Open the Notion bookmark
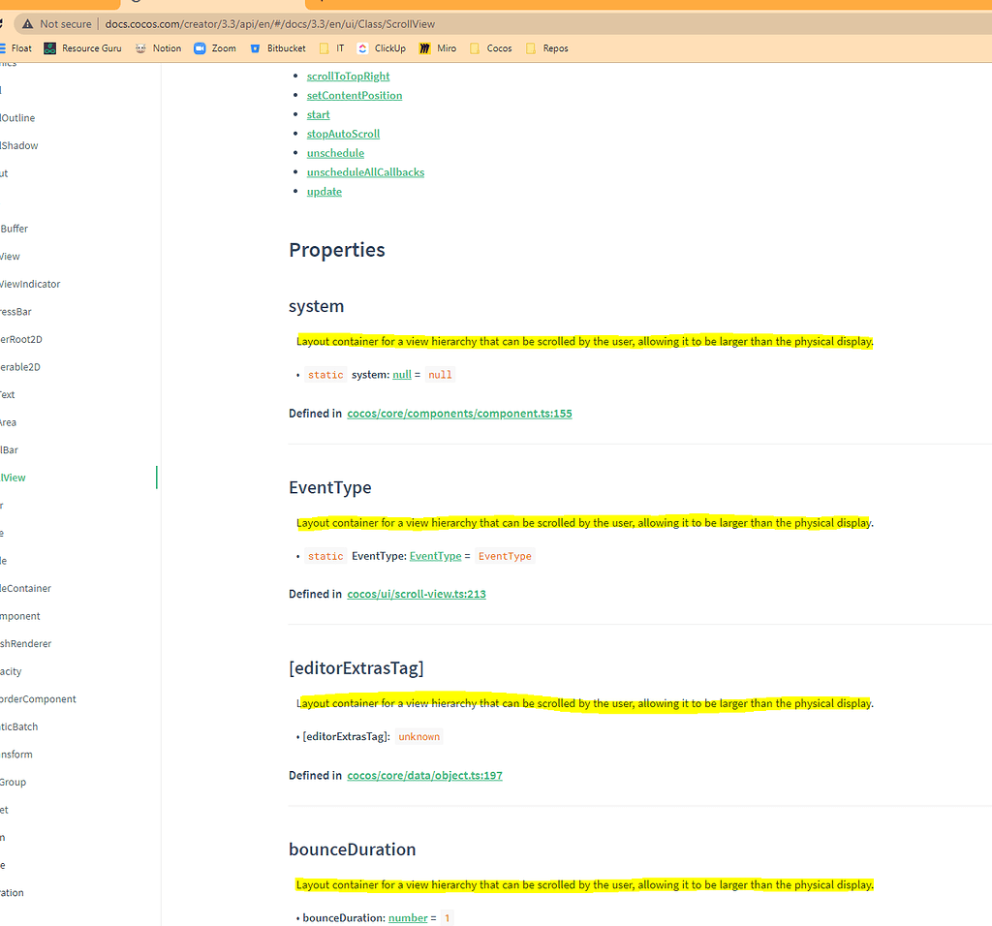Screen dimensions: 992x926 click(158, 48)
